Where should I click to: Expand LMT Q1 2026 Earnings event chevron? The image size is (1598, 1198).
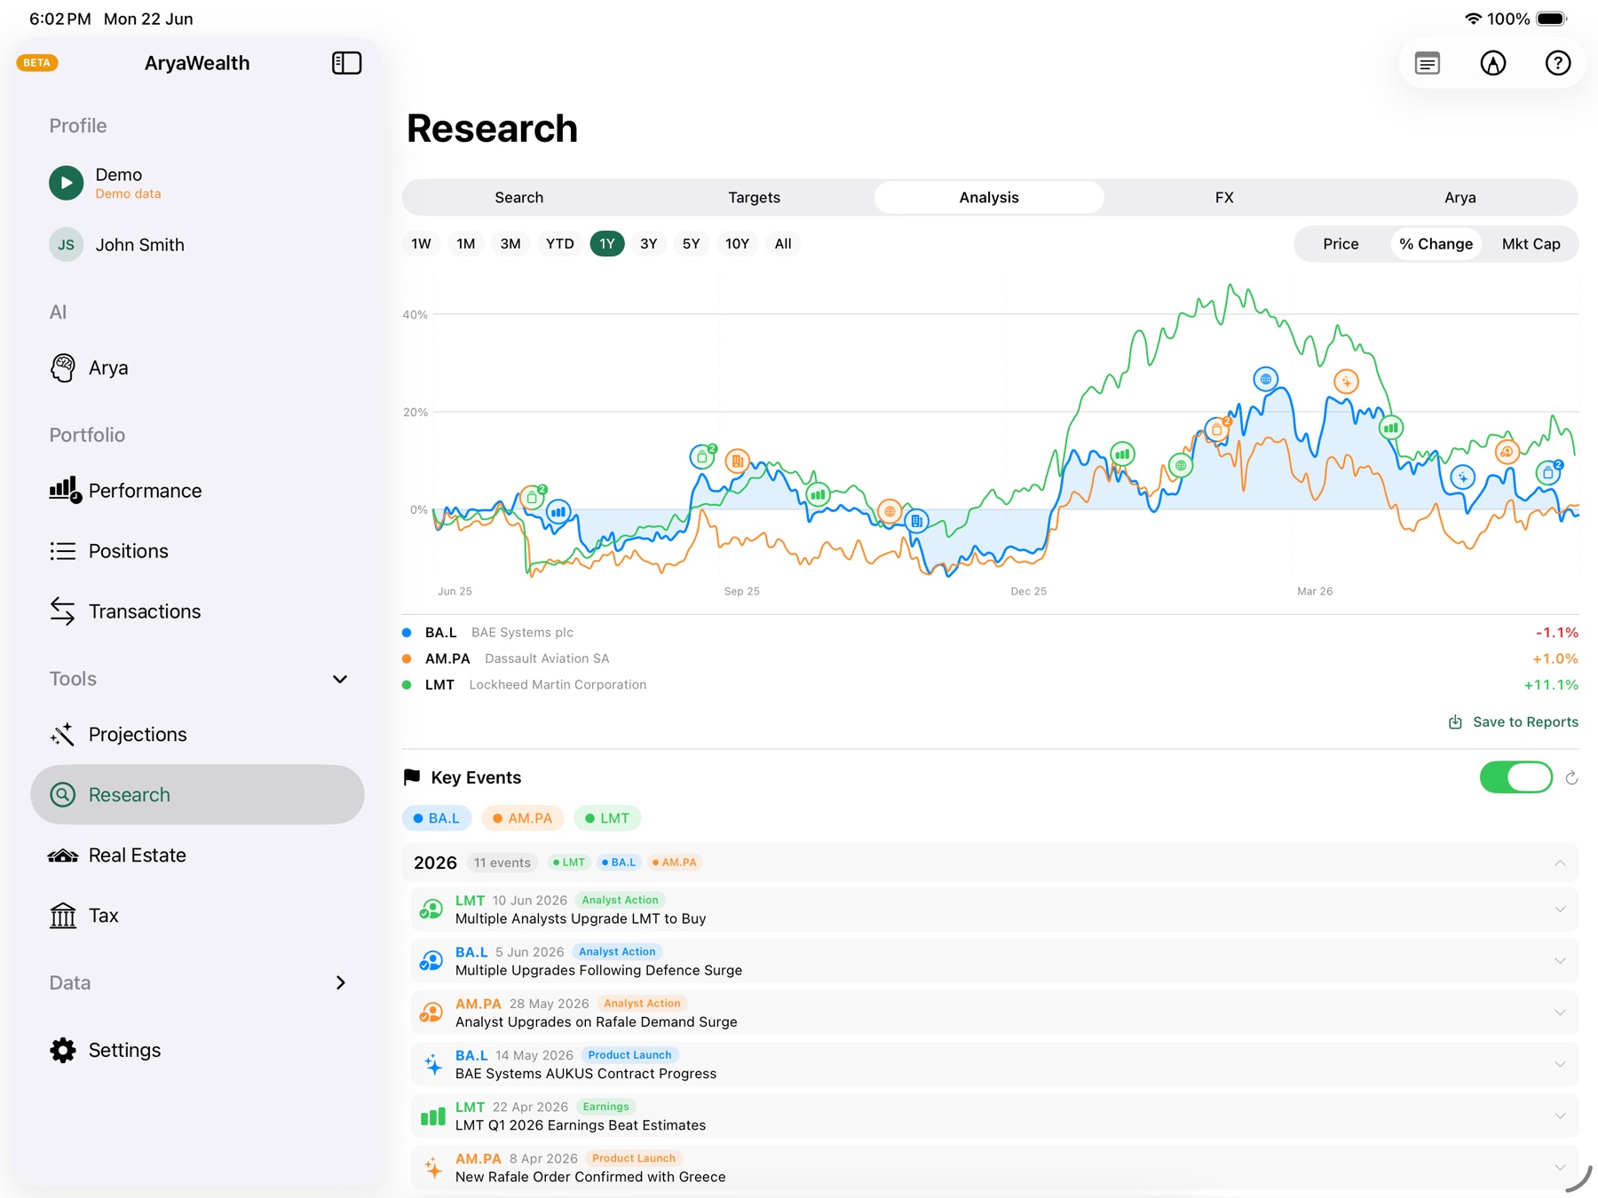click(1560, 1116)
